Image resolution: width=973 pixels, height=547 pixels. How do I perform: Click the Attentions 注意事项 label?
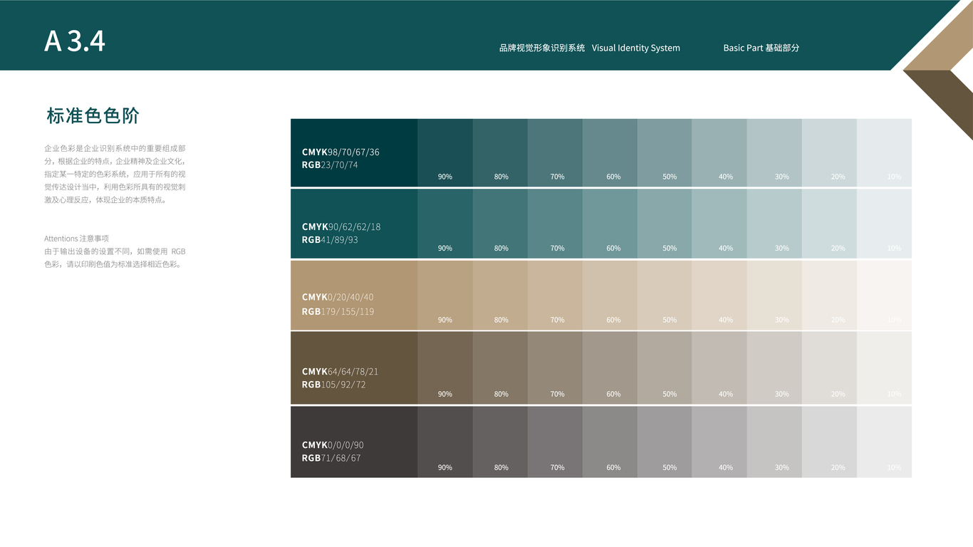[76, 239]
